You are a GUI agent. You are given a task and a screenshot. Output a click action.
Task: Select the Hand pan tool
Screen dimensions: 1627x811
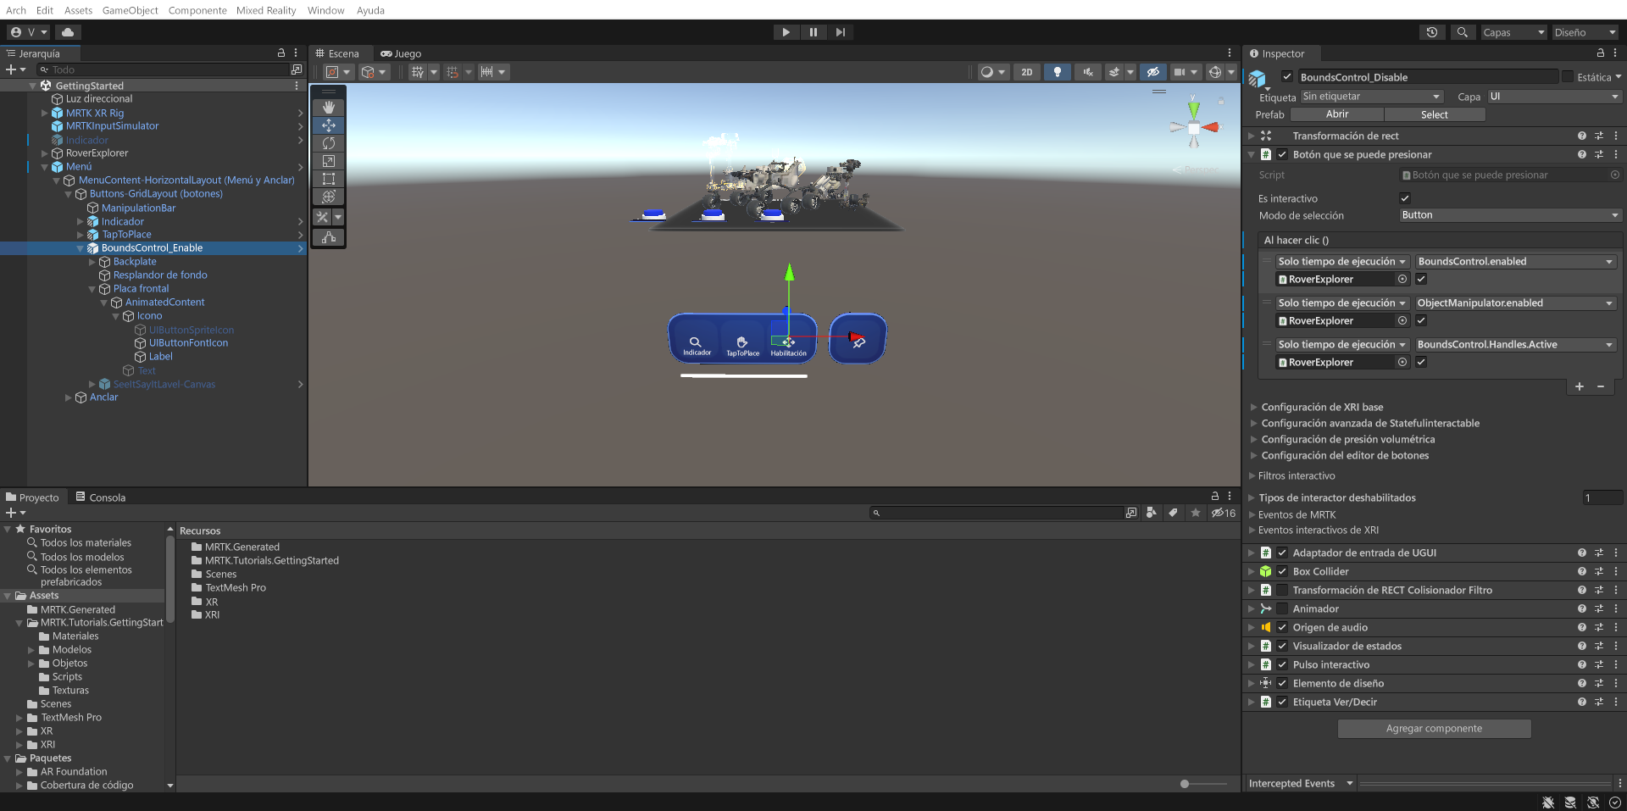point(328,107)
